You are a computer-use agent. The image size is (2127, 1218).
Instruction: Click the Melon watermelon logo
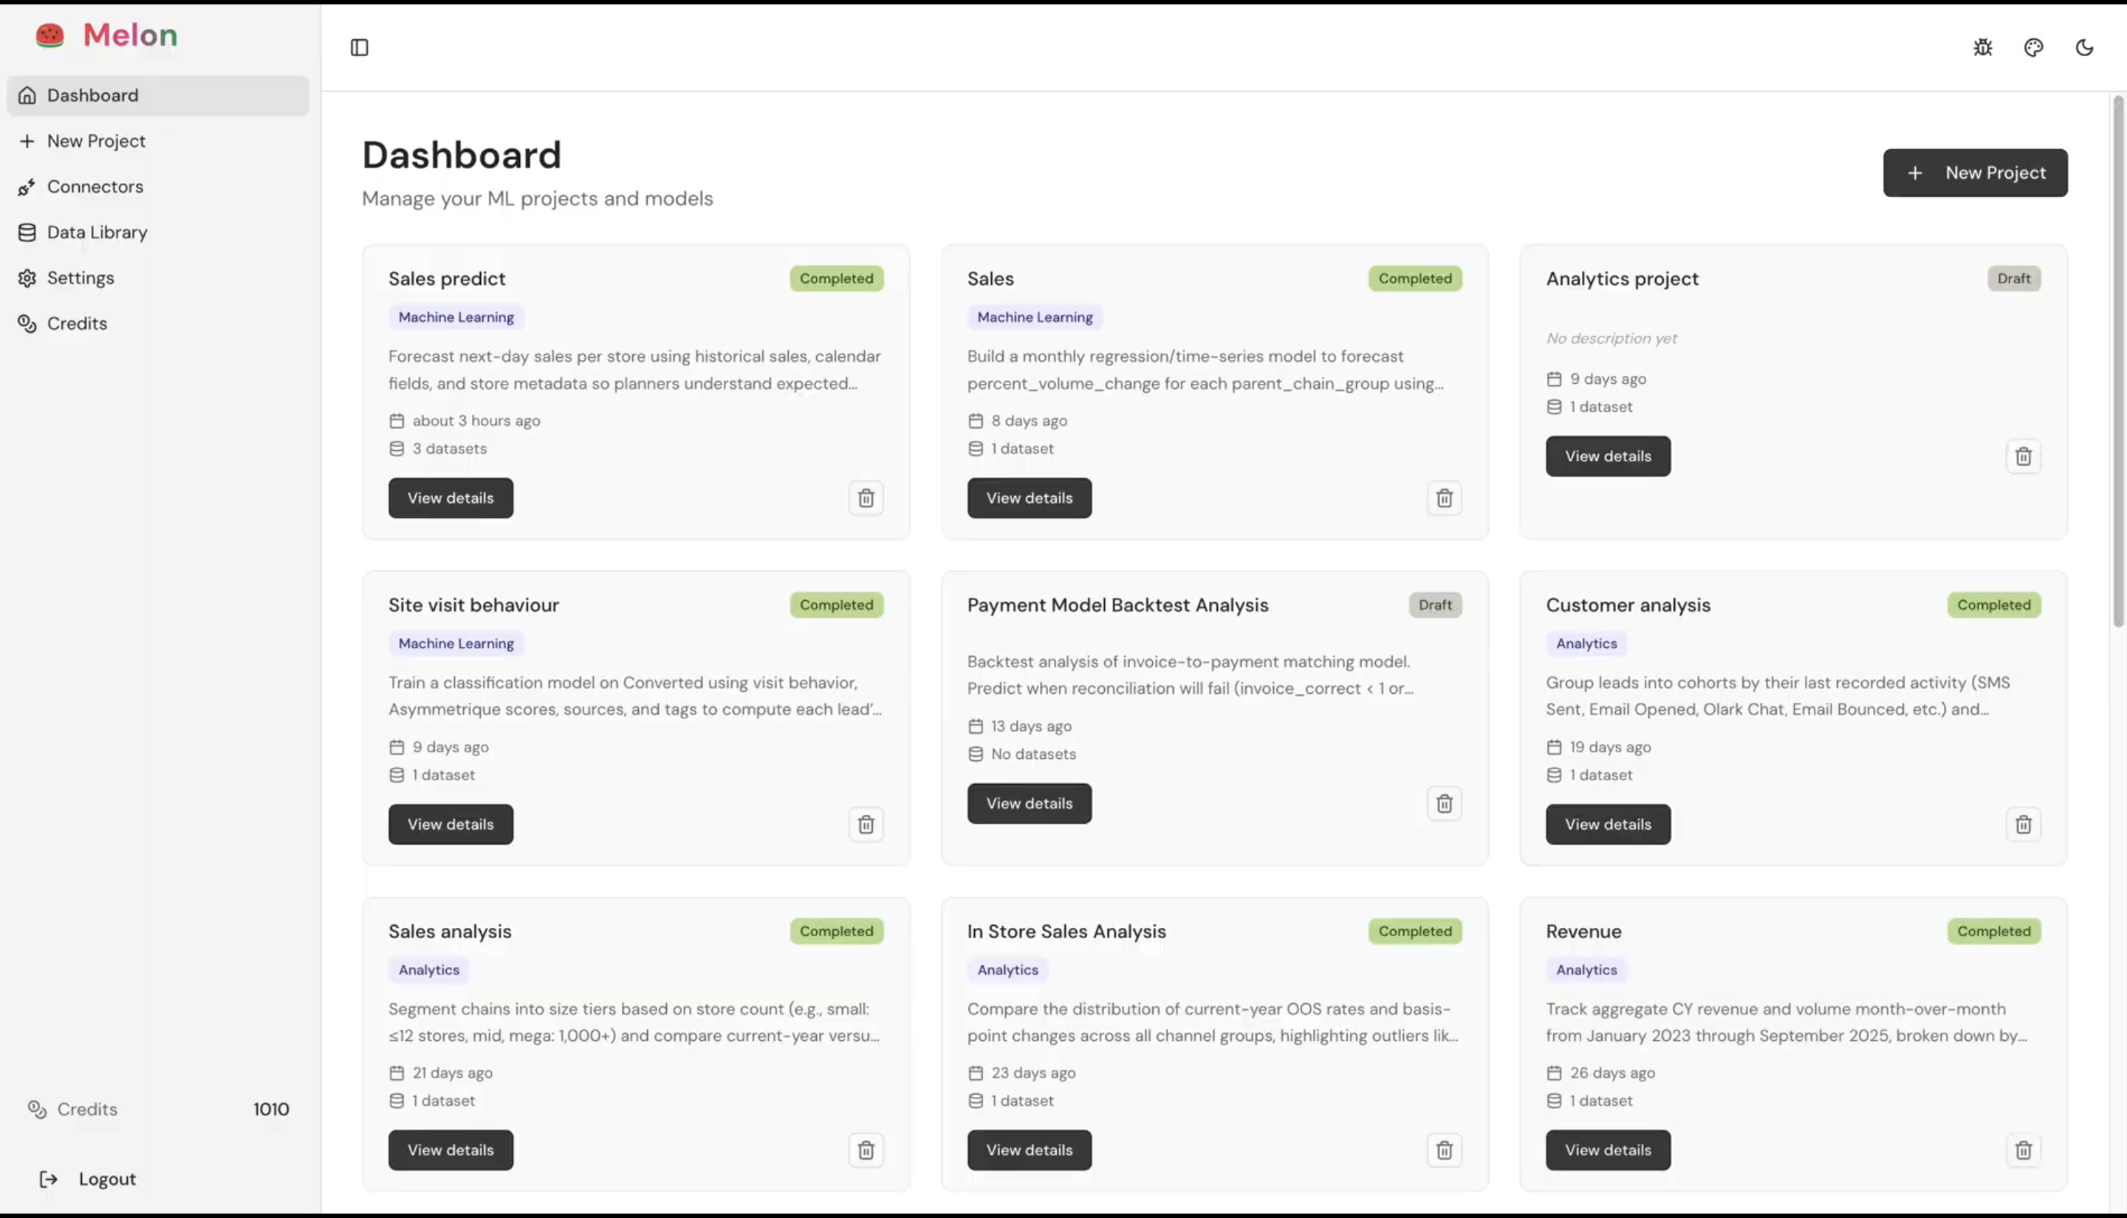coord(50,35)
